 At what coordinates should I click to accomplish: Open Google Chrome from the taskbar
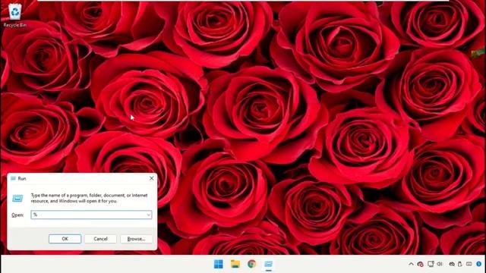(251, 264)
